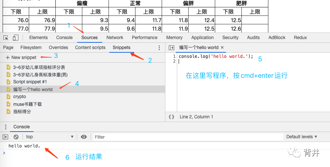Screen dimensions: 330x167
Task: Open the Content scripts tab
Action: point(90,48)
